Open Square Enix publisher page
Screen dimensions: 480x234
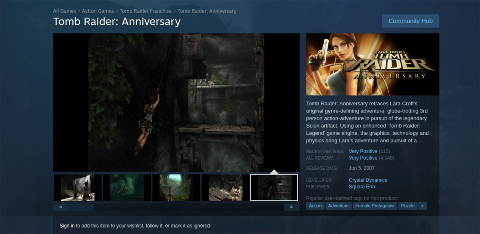(362, 187)
